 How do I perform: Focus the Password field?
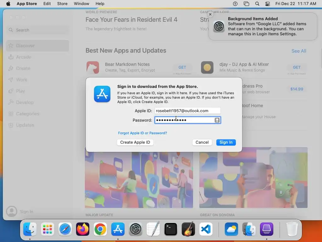pyautogui.click(x=187, y=120)
